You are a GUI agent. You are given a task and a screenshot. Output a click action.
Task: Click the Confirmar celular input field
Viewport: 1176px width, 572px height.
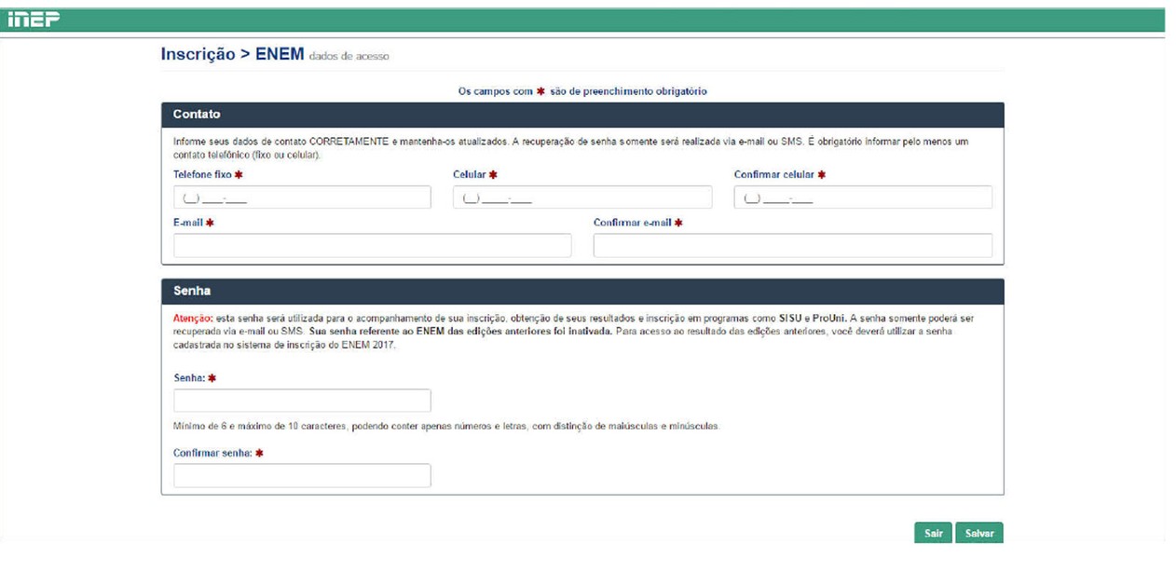(863, 197)
